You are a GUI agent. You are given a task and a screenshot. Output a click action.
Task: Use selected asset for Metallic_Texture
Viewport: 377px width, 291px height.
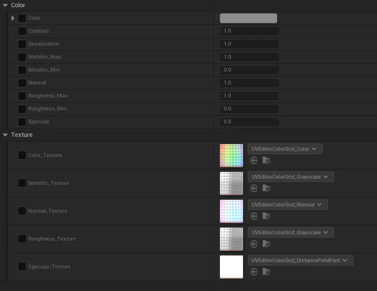tap(254, 188)
